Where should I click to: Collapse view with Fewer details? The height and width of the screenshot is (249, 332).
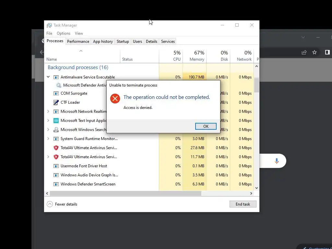(62, 204)
